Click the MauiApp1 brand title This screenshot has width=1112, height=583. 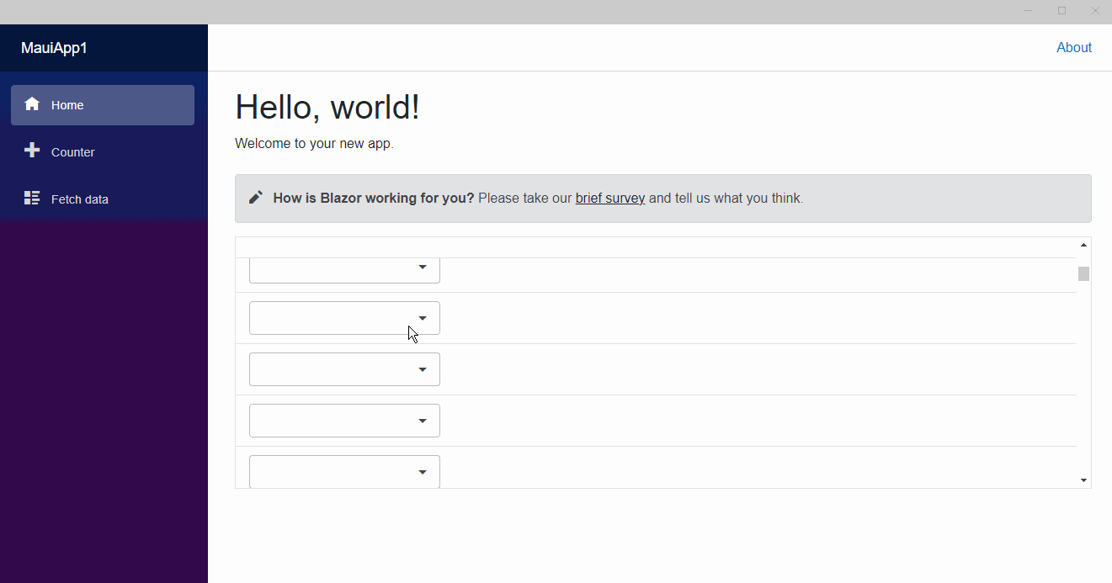[52, 47]
